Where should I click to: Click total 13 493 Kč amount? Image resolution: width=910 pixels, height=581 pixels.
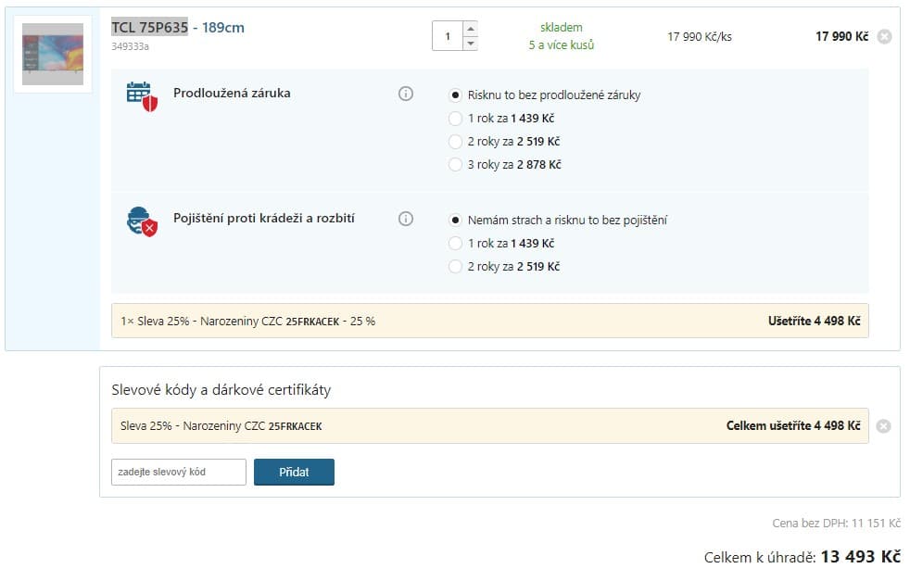861,557
